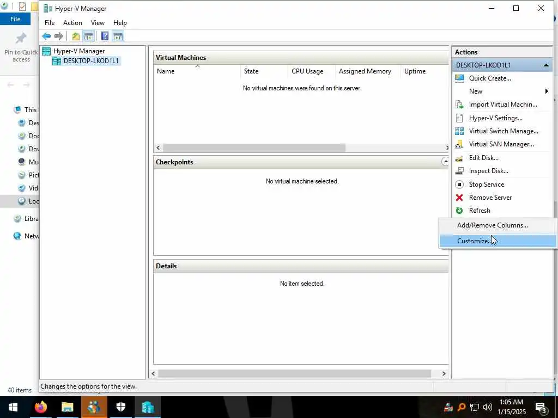Click the Edit Disk pencil icon
The height and width of the screenshot is (418, 558).
(459, 158)
